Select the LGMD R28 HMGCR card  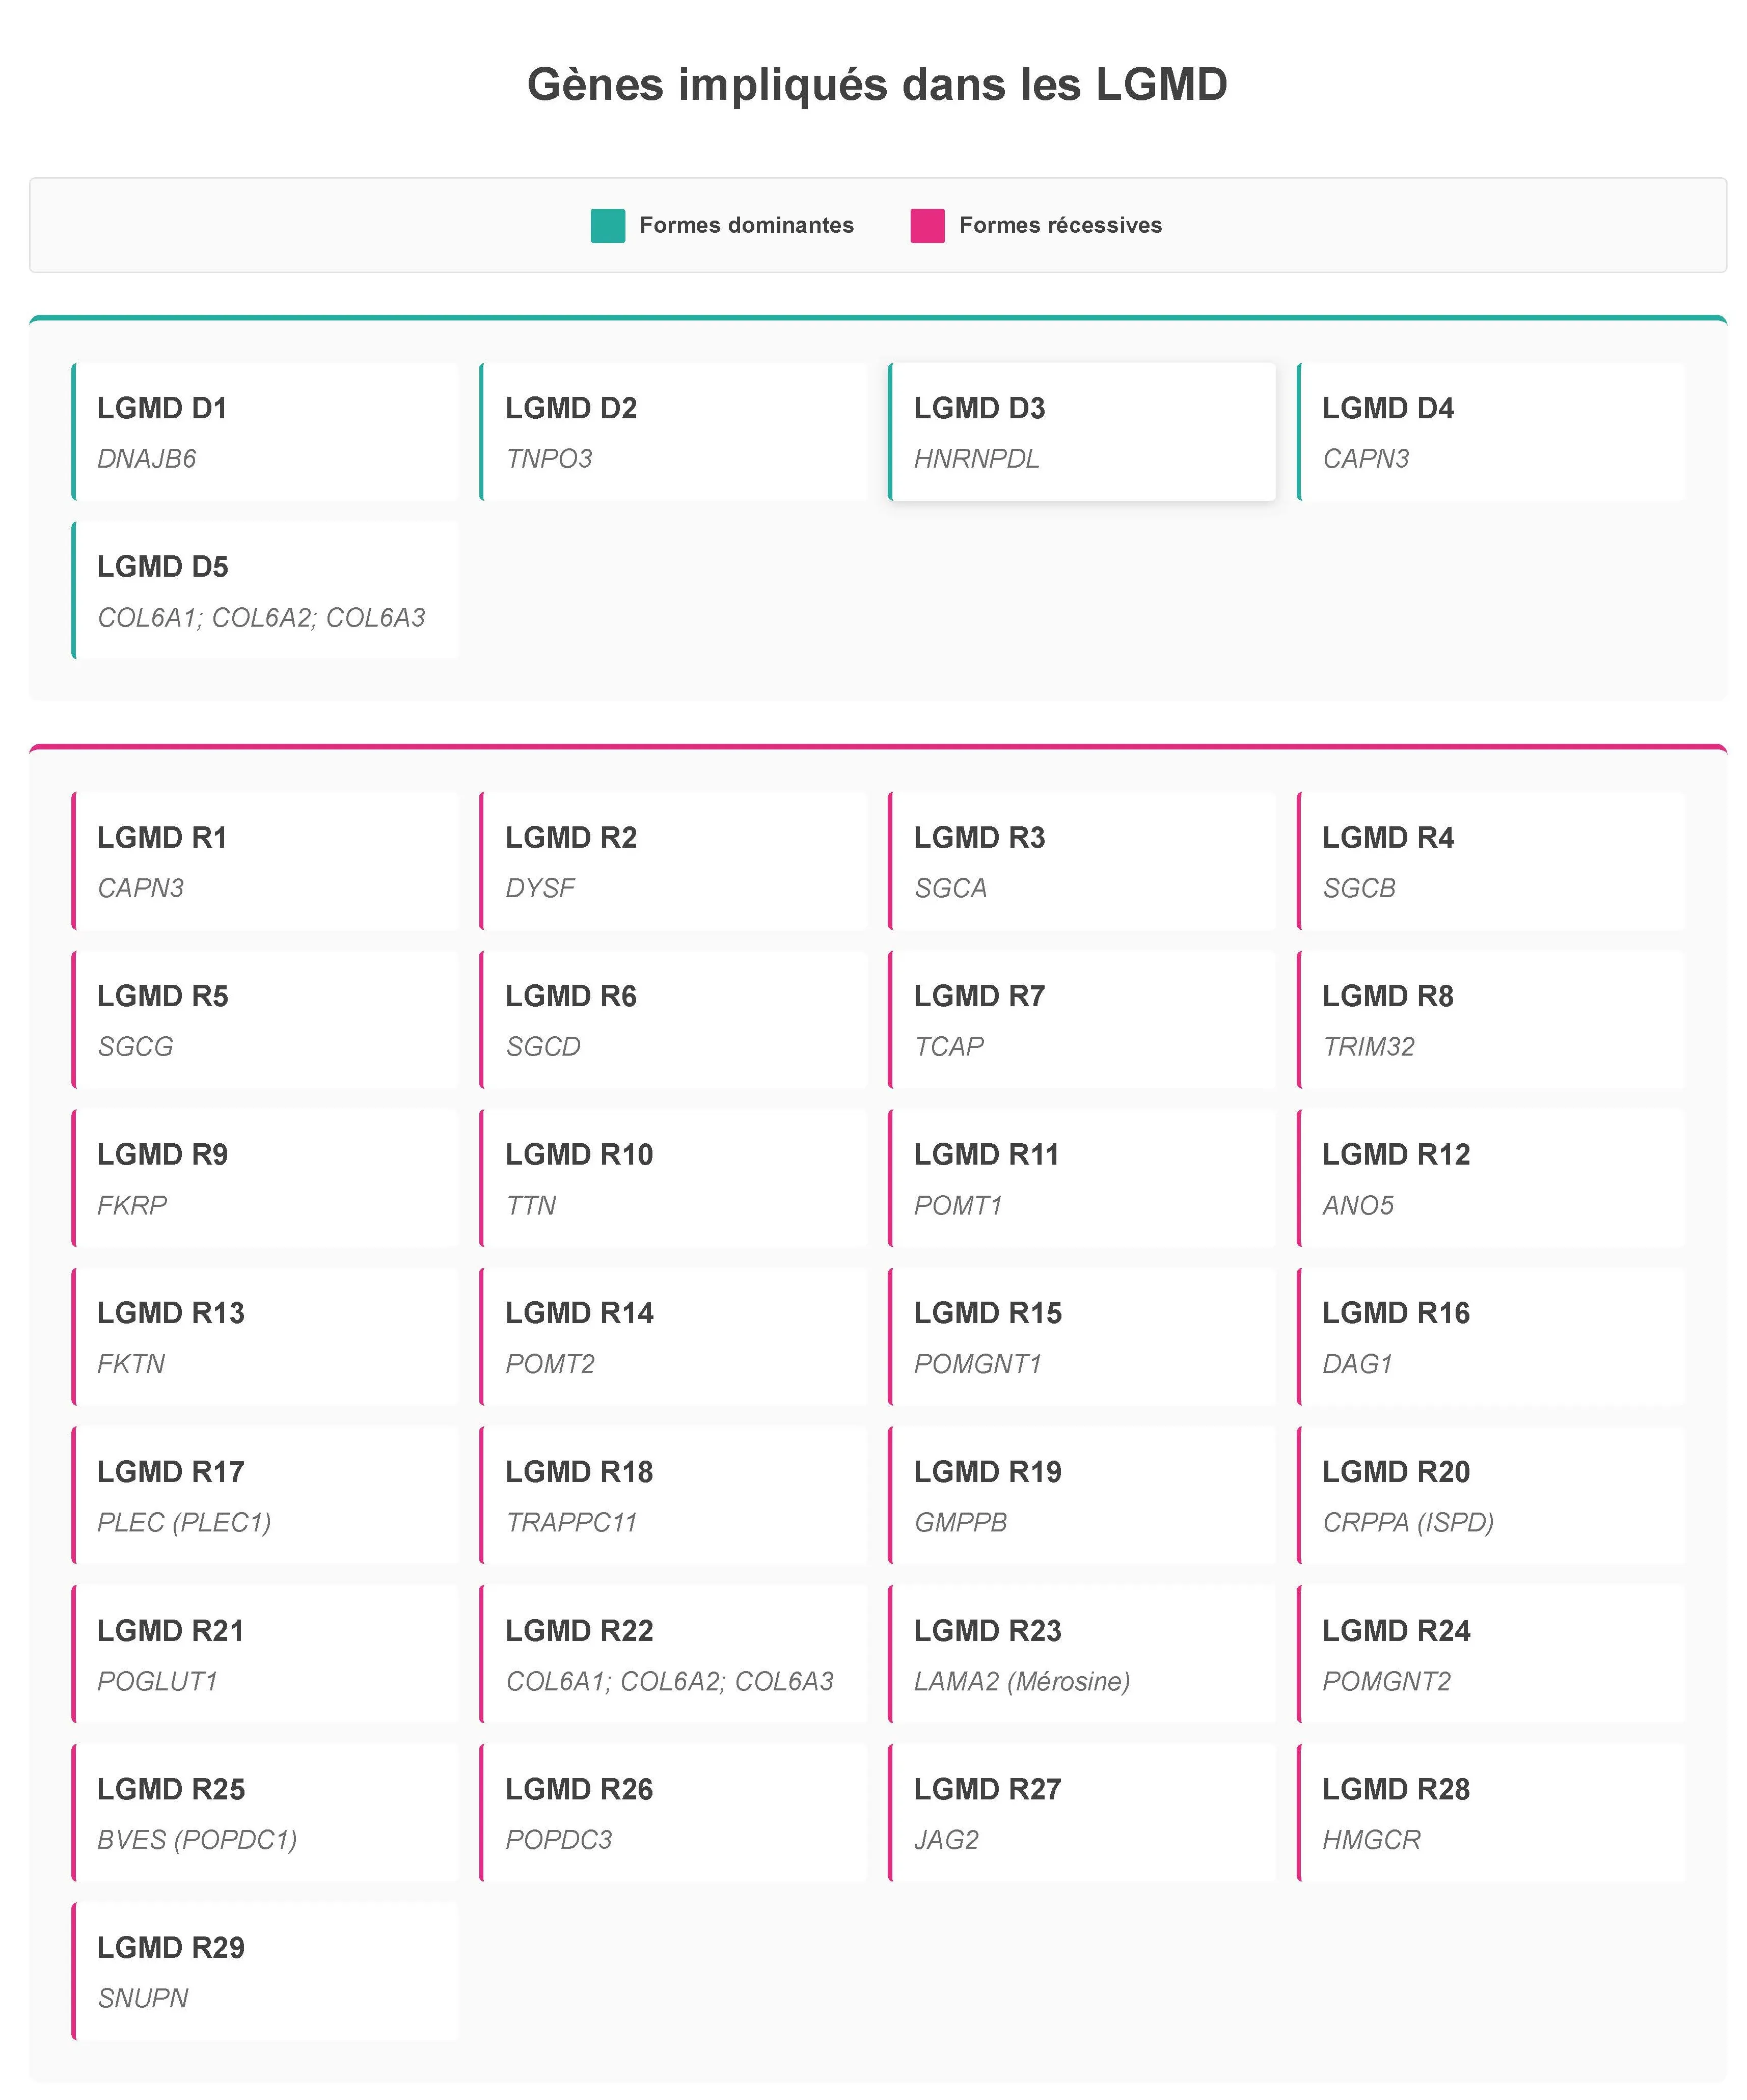click(1490, 1812)
